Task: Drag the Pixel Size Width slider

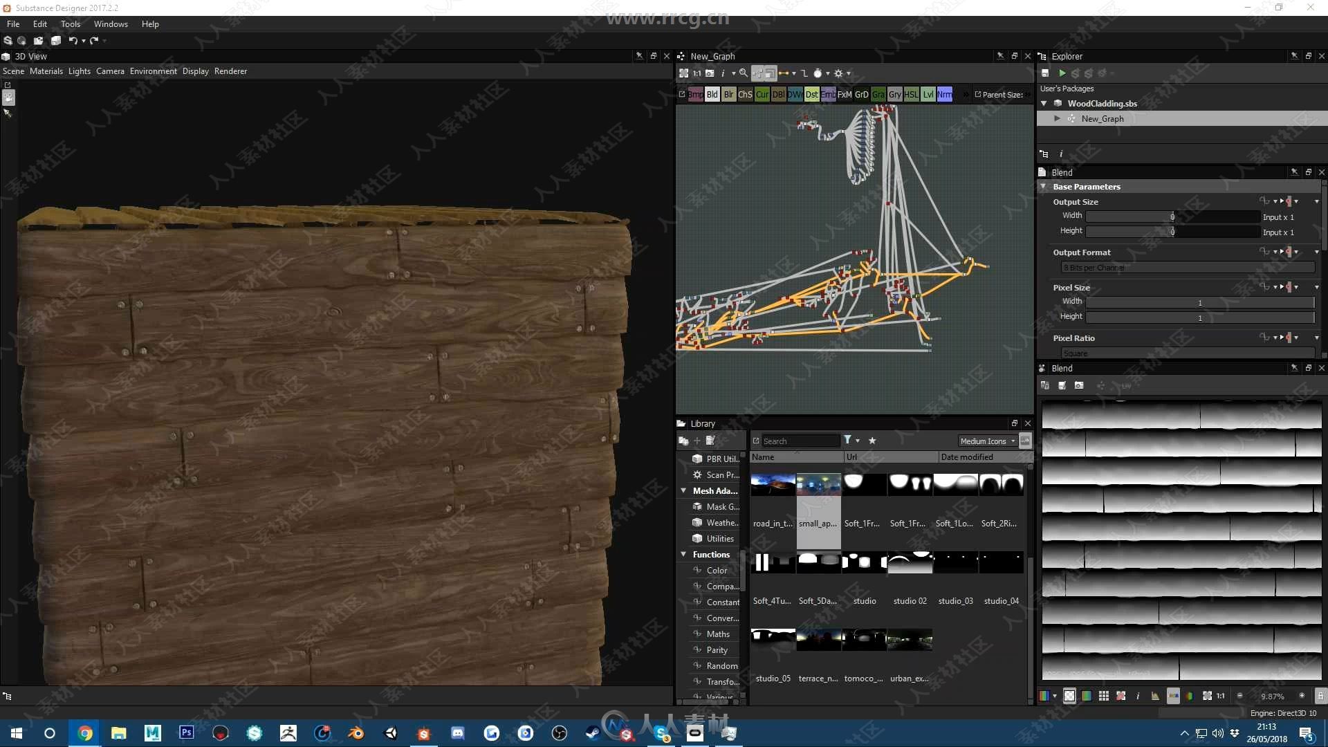Action: click(1199, 301)
